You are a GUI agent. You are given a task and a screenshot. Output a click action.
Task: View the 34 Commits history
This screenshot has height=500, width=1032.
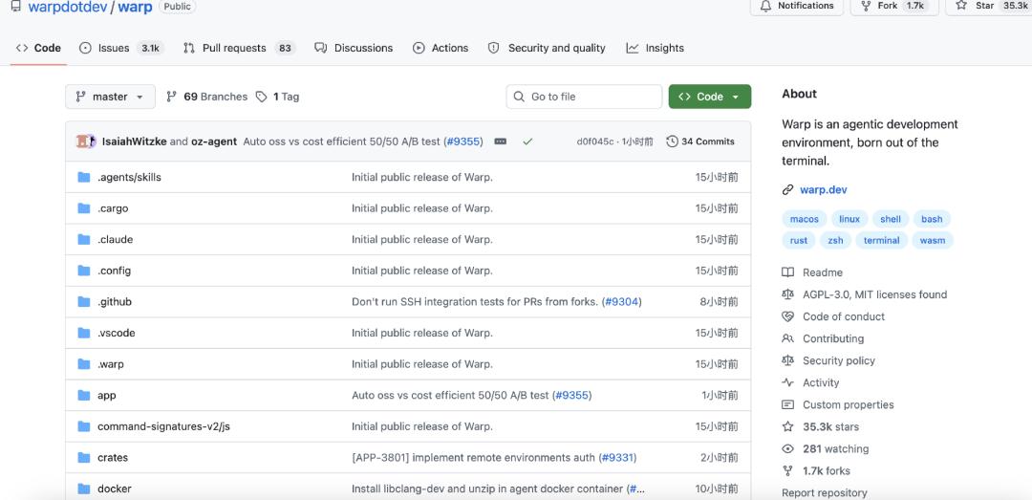click(700, 141)
